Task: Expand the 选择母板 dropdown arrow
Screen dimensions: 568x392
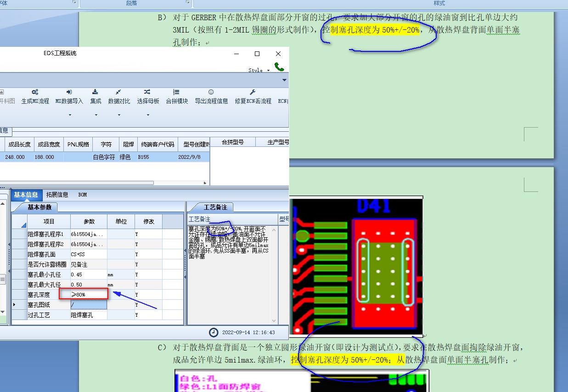Action: [148, 115]
